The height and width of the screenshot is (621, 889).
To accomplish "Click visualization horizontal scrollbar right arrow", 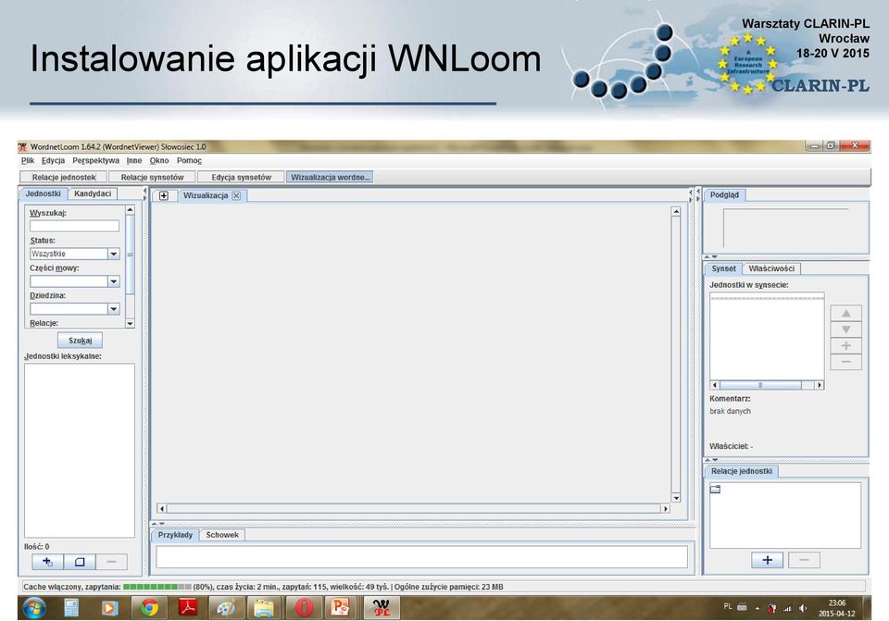I will [x=666, y=509].
